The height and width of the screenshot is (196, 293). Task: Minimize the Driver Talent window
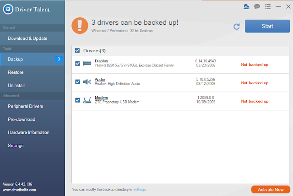click(x=278, y=7)
